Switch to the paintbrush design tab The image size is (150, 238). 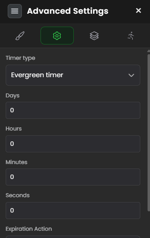point(20,36)
